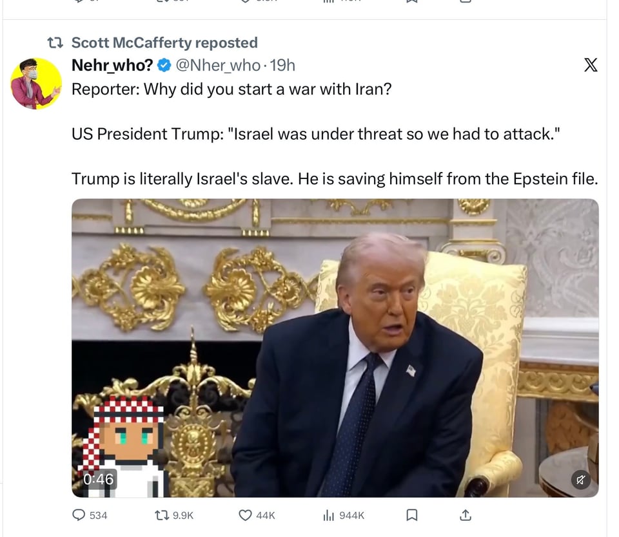Image resolution: width=619 pixels, height=537 pixels.
Task: Click the blue verified badge next to Nehr_who
Action: pyautogui.click(x=164, y=64)
